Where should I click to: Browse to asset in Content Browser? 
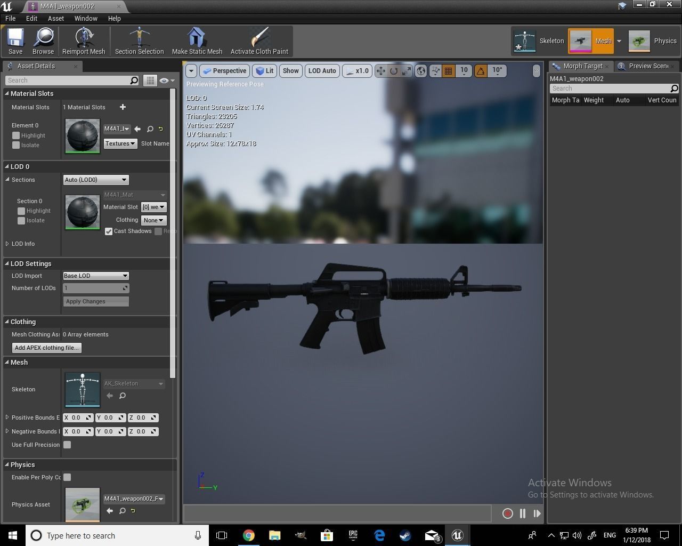pyautogui.click(x=43, y=42)
